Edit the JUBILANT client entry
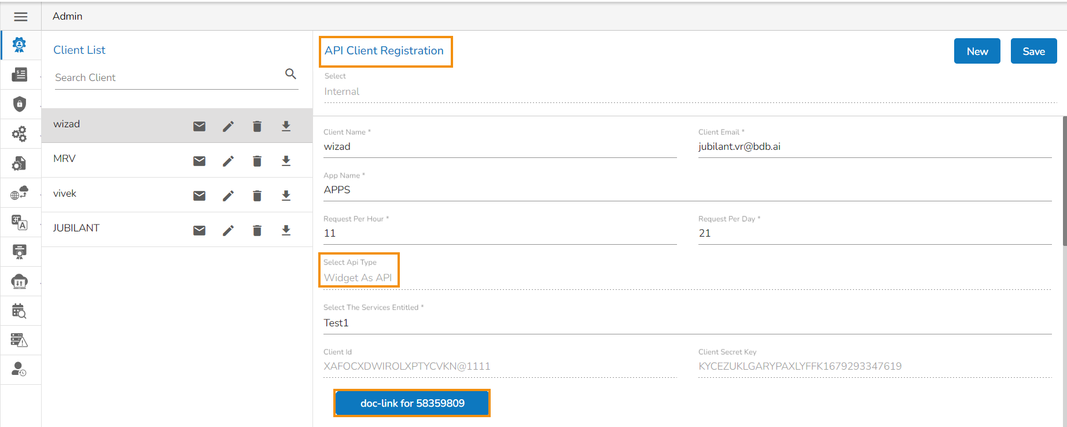The width and height of the screenshot is (1067, 427). click(x=229, y=230)
